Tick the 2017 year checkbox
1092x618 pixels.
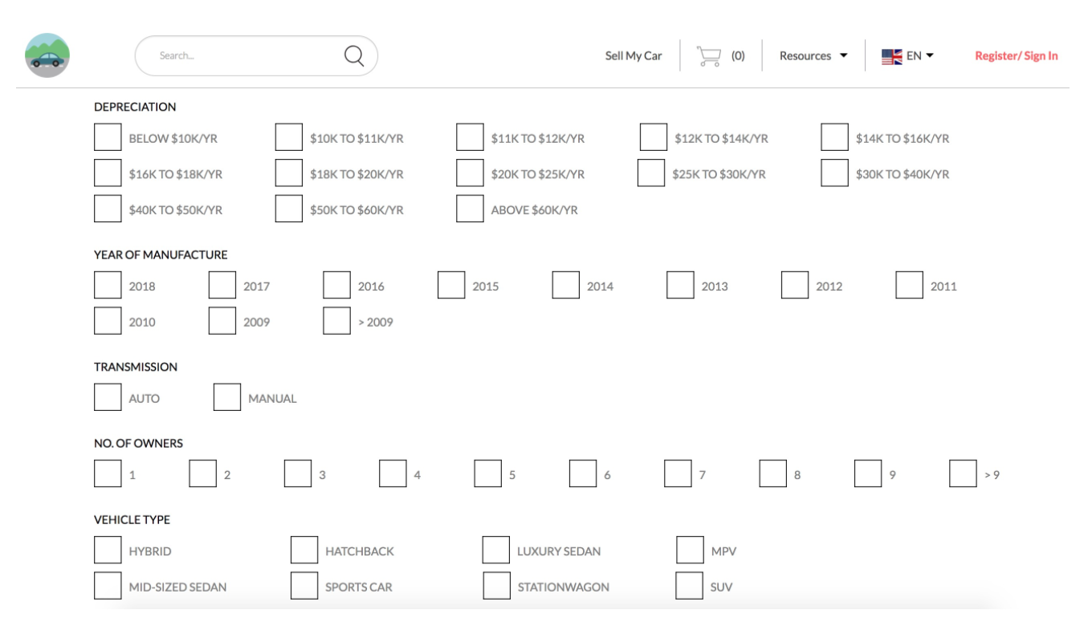(x=222, y=286)
